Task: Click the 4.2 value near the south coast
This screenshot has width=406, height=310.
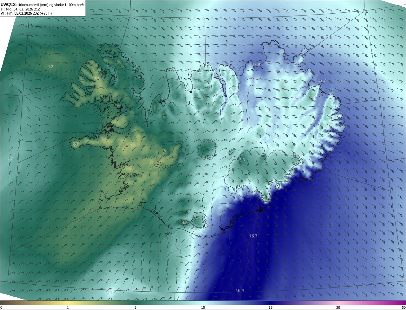Action: 184,223
